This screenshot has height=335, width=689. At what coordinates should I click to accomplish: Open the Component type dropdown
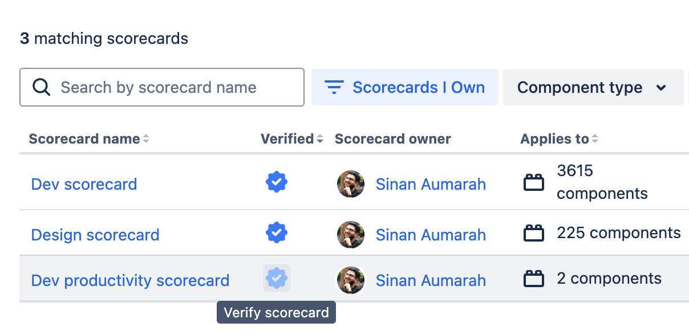[593, 87]
